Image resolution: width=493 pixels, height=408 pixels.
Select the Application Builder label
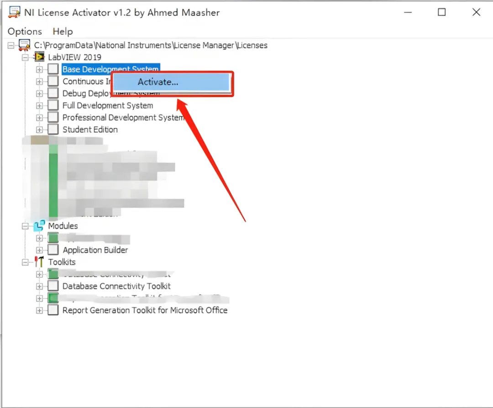pyautogui.click(x=95, y=250)
